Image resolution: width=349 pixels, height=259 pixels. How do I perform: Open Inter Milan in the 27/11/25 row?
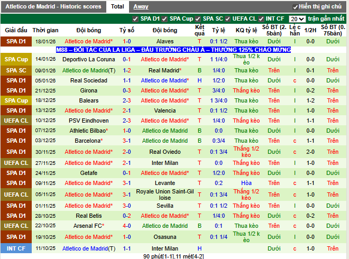coord(165,163)
